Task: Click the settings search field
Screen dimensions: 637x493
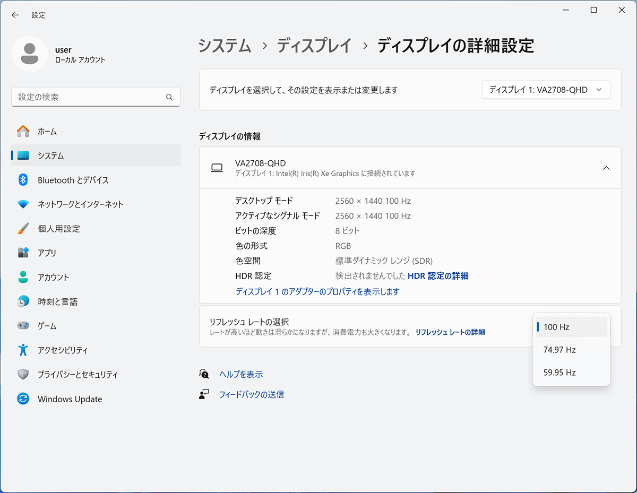Action: point(90,97)
